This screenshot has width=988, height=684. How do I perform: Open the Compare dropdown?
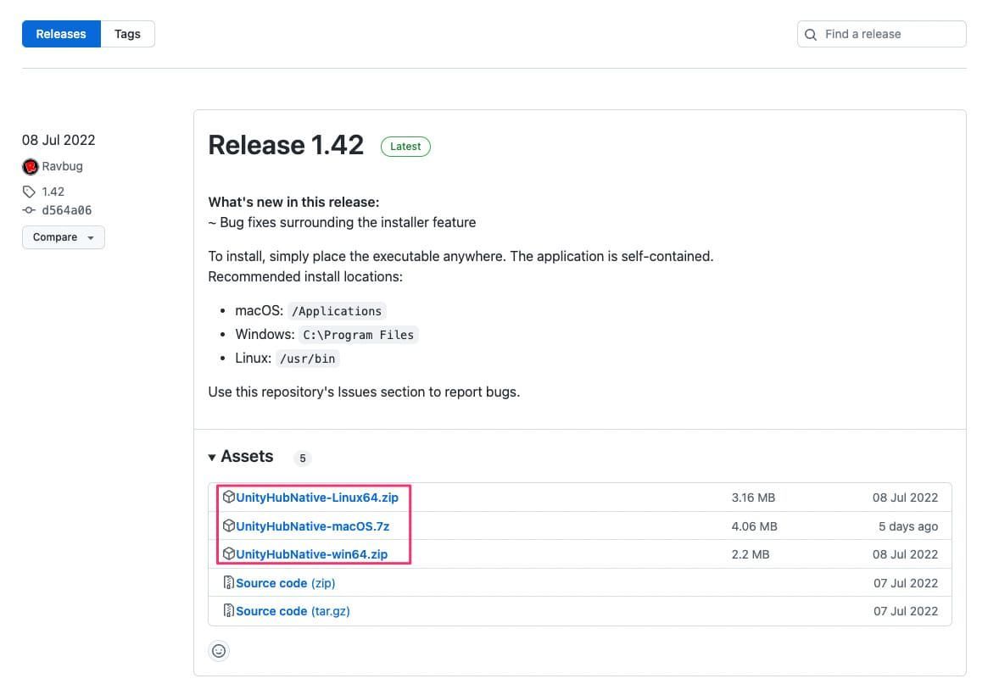click(63, 237)
